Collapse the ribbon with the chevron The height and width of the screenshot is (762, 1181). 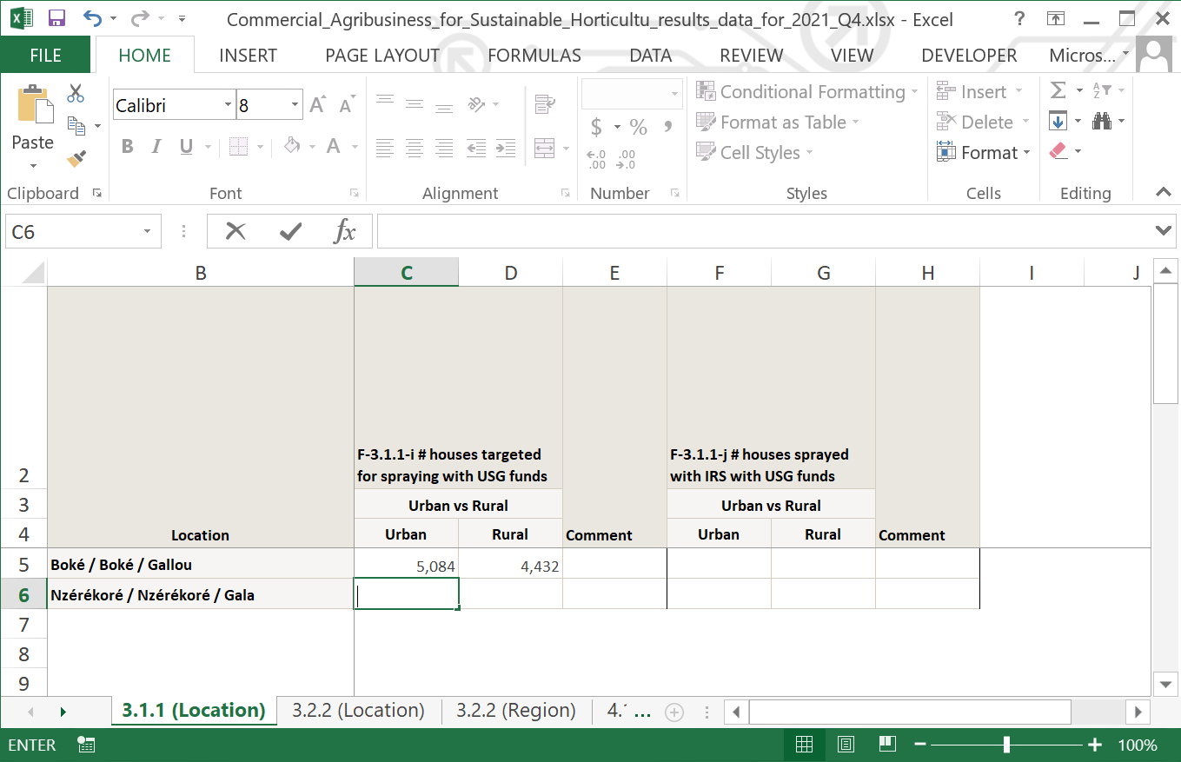[x=1163, y=192]
